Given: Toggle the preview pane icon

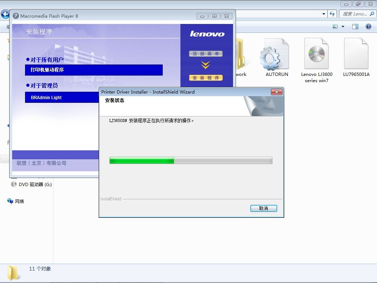Looking at the screenshot, I should (x=355, y=27).
